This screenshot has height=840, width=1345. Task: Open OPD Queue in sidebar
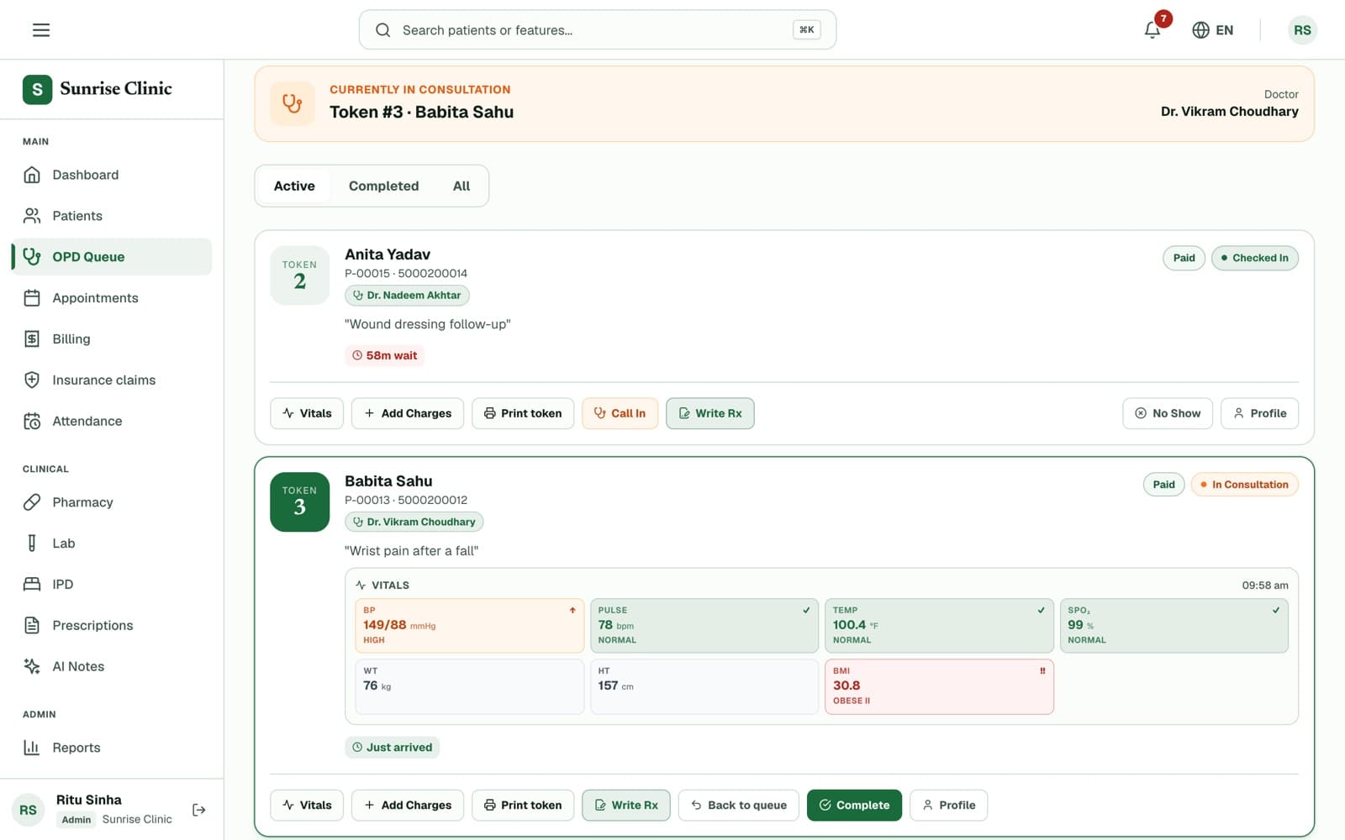coord(111,257)
